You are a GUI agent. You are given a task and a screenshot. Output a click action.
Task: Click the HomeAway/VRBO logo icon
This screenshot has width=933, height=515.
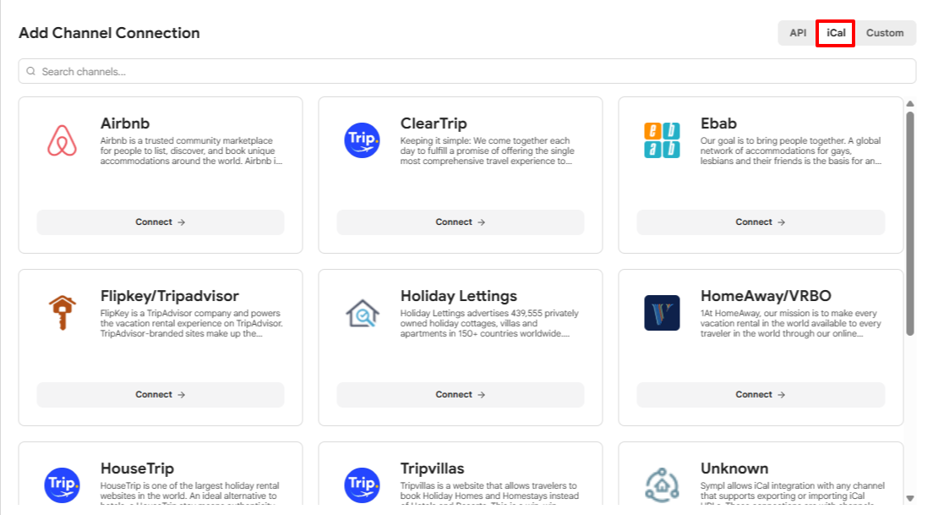click(662, 313)
